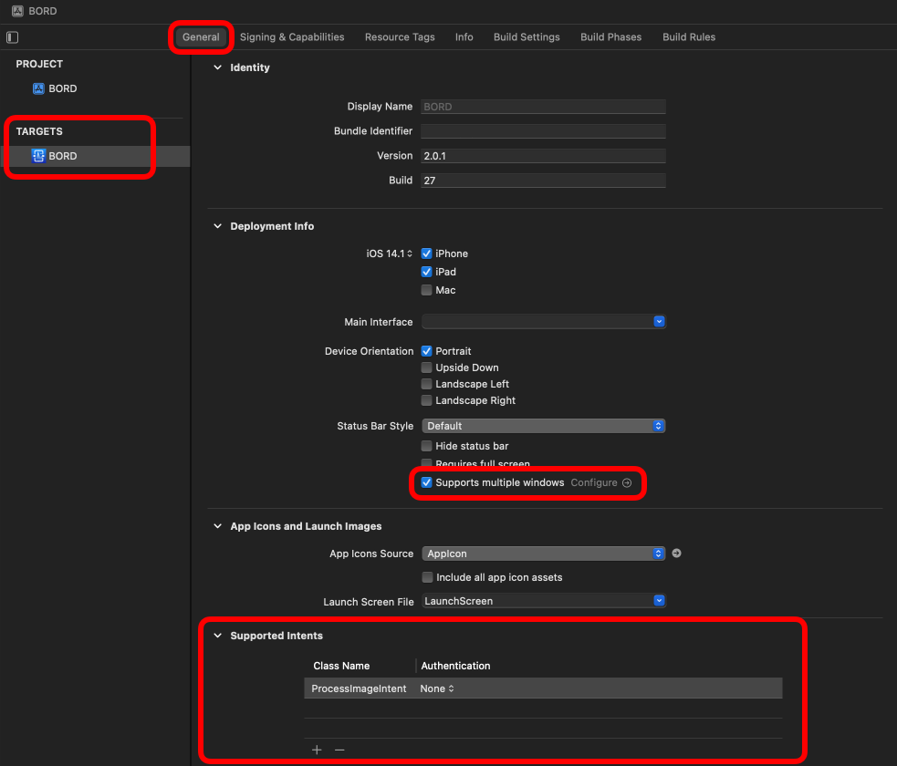
Task: Enable the Mac checkbox
Action: pos(426,290)
